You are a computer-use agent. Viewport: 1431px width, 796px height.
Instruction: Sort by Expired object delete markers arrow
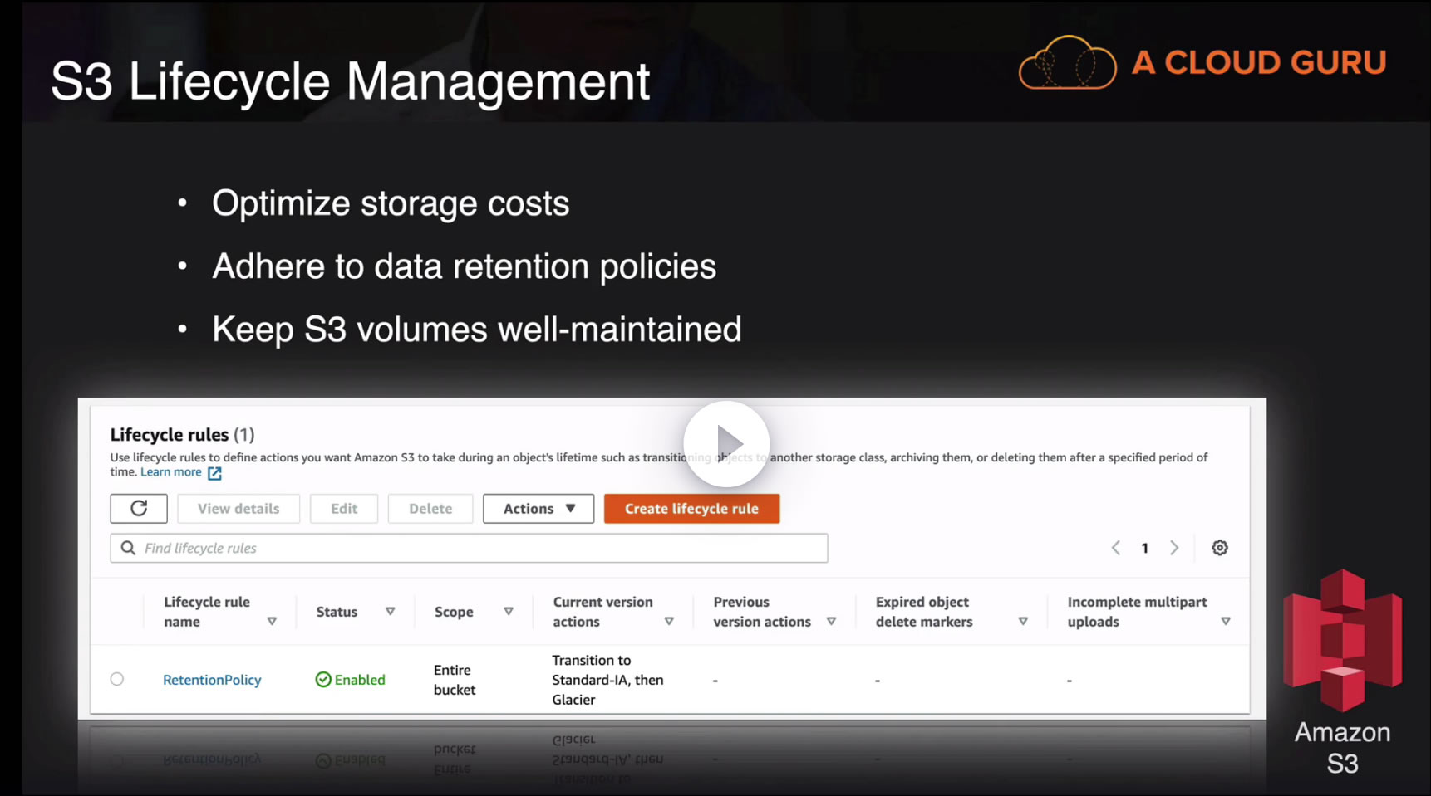1023,622
